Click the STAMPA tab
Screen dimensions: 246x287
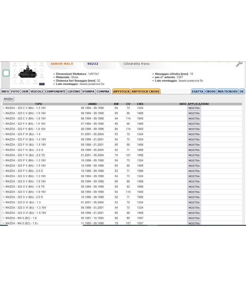point(88,92)
